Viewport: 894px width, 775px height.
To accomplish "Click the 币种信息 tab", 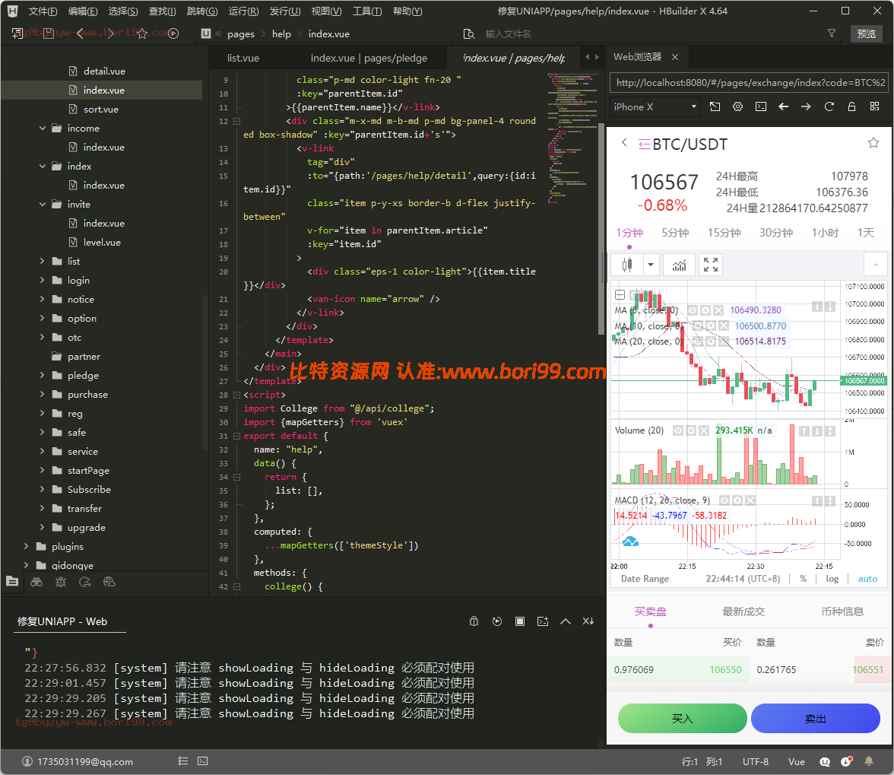I will point(842,612).
